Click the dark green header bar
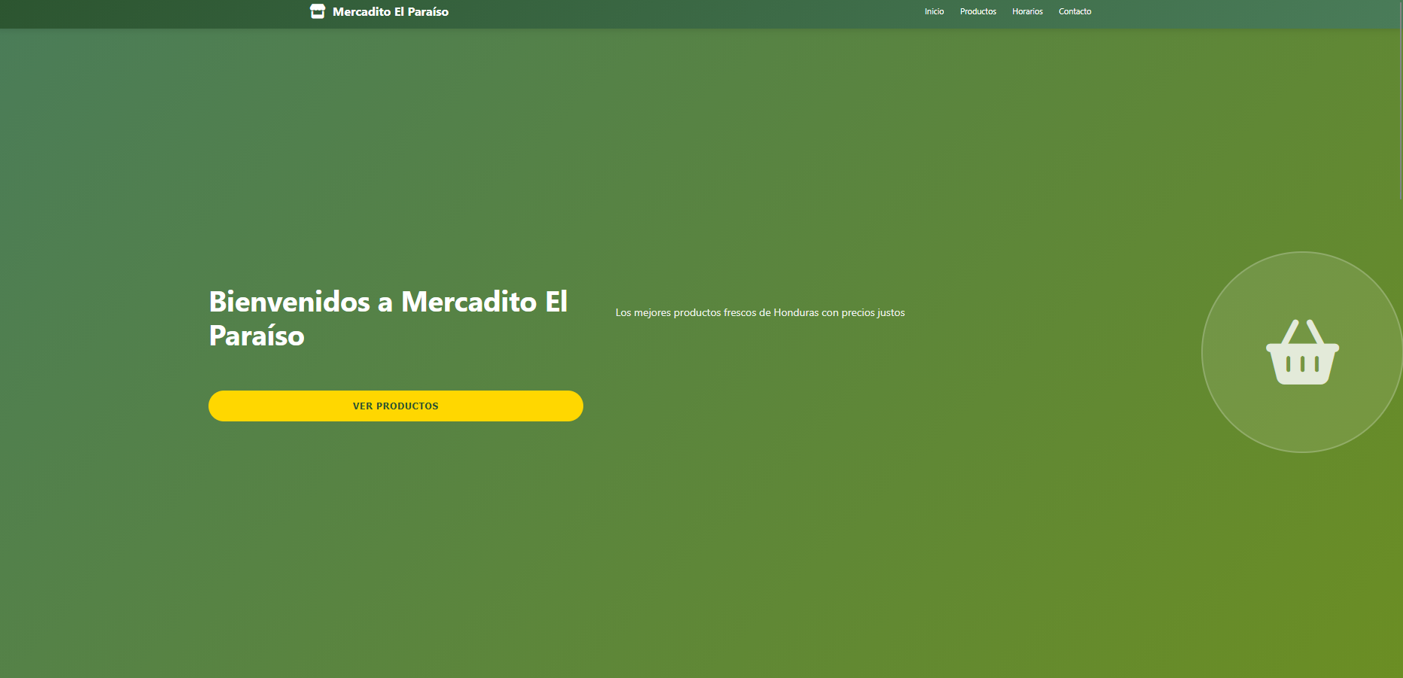 pos(677,14)
